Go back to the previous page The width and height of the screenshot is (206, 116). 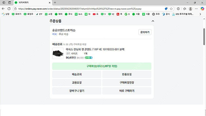3,9
